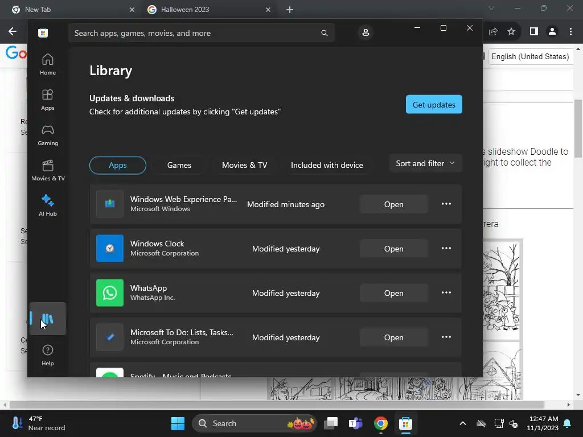Click Chrome back arrow button
This screenshot has height=437, width=583.
(13, 32)
